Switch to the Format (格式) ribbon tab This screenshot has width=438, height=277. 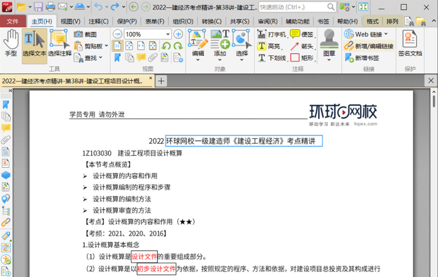click(x=372, y=21)
